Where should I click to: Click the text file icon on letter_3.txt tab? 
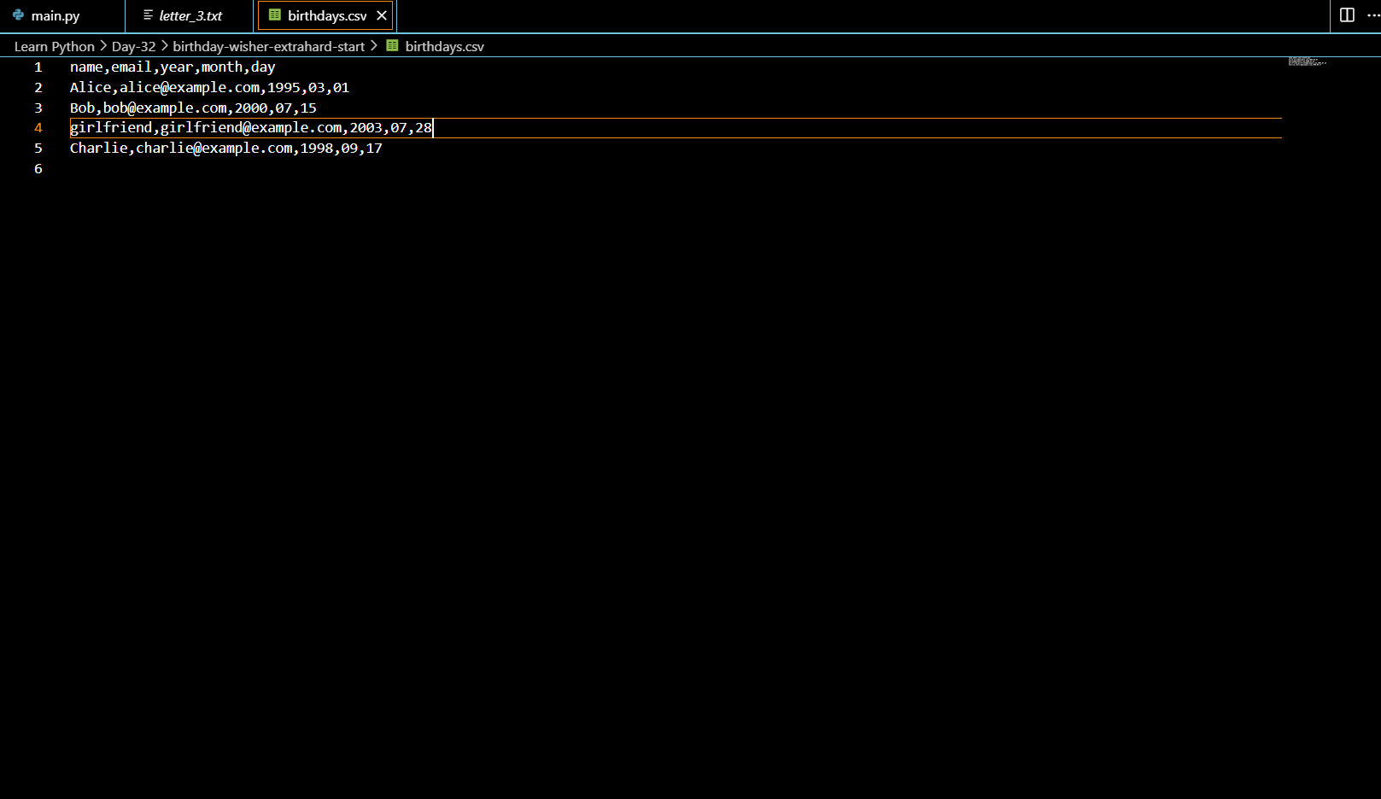(x=147, y=15)
